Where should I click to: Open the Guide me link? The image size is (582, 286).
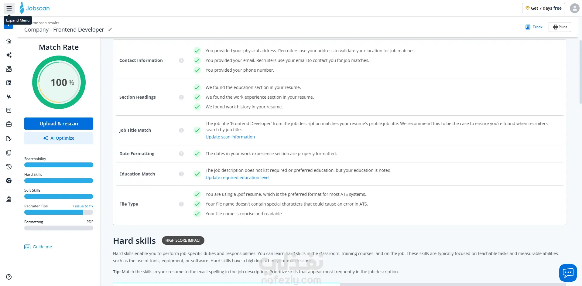[38, 247]
